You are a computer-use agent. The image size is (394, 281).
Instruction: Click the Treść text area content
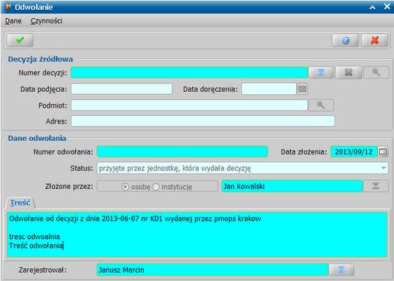coord(197,234)
